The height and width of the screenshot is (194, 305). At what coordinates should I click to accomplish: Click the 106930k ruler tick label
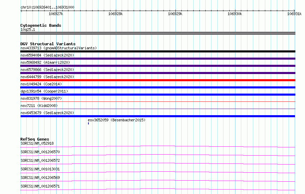235,14
